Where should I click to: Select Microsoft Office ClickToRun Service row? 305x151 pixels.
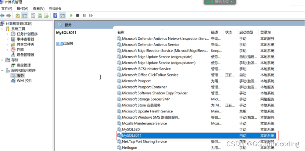pyautogui.click(x=196, y=75)
